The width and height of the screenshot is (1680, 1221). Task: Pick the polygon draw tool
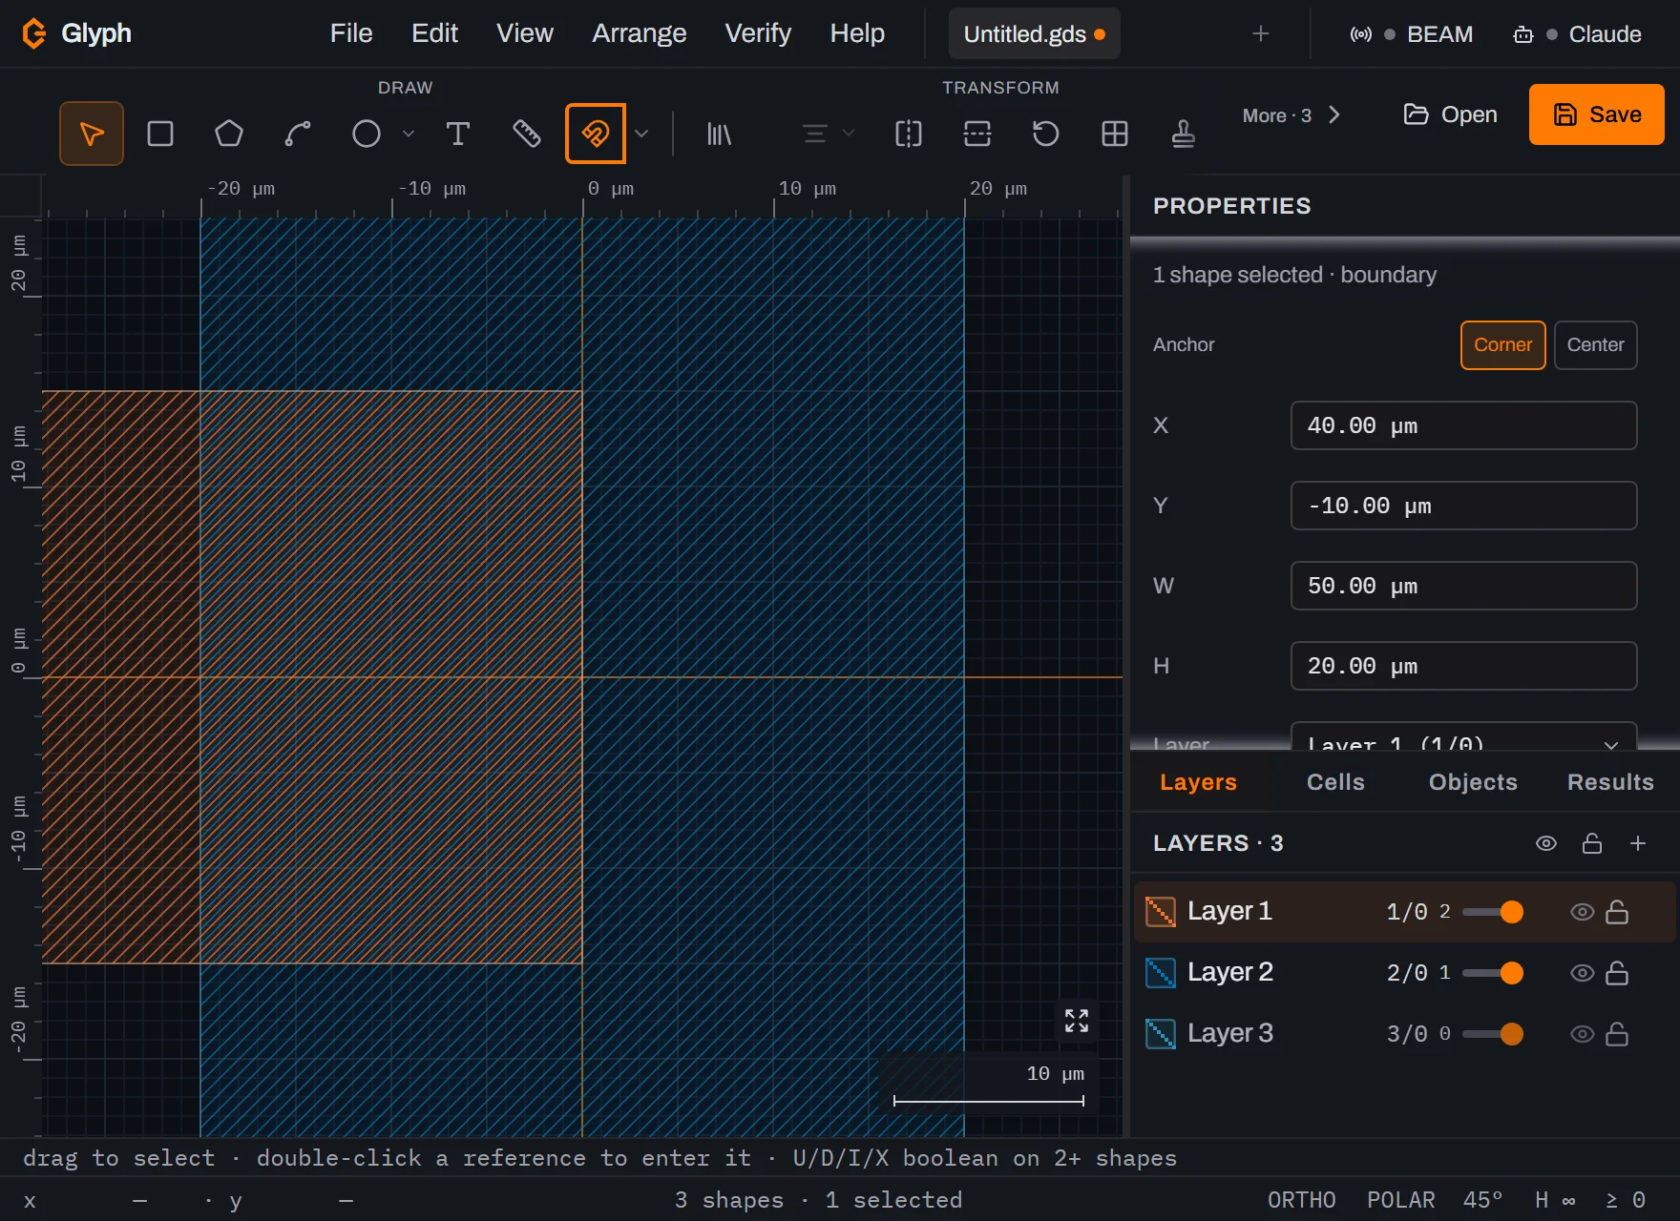click(229, 134)
